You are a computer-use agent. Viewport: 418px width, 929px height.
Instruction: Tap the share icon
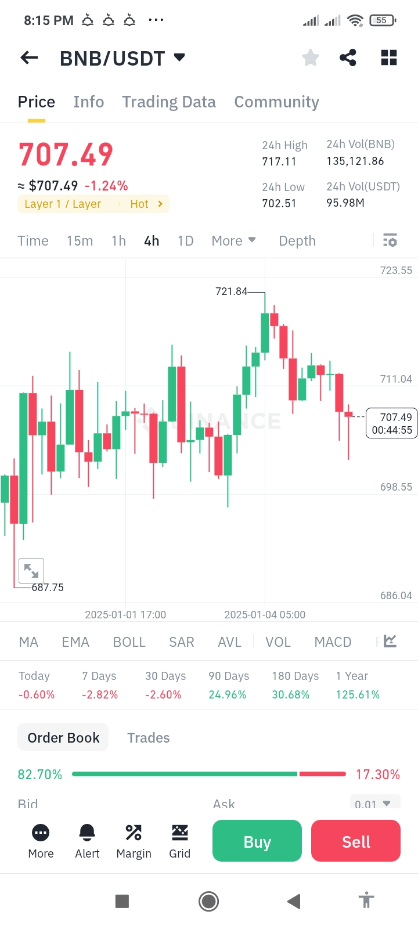coord(348,57)
